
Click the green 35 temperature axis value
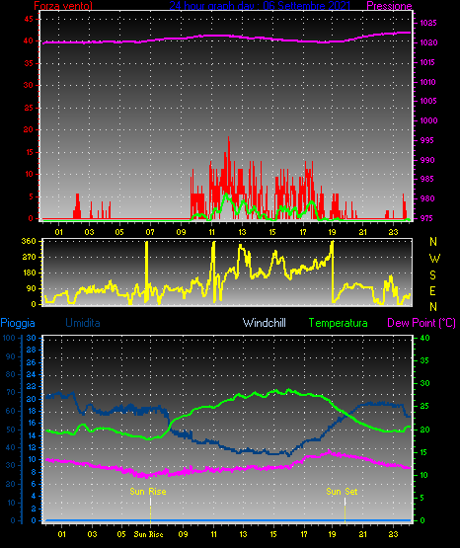424,360
